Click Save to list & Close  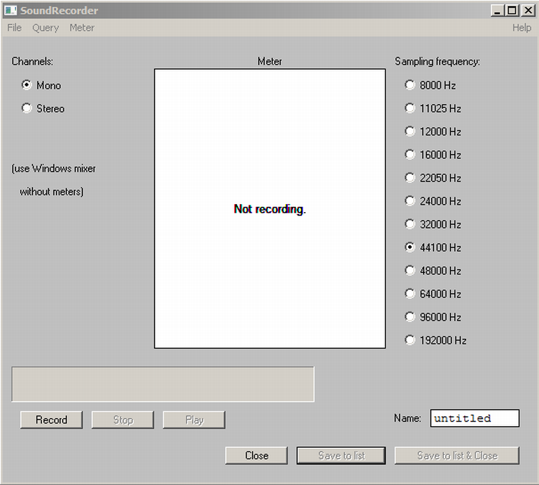pos(457,455)
